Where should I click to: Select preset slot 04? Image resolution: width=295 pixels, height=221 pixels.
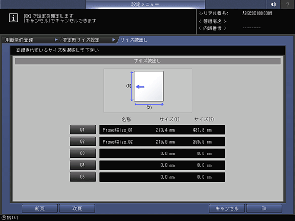click(83, 165)
